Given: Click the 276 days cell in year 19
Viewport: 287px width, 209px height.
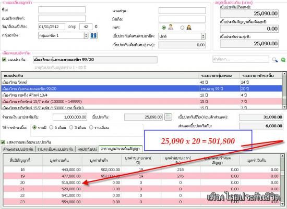Looking at the screenshot, I should coord(181,176).
